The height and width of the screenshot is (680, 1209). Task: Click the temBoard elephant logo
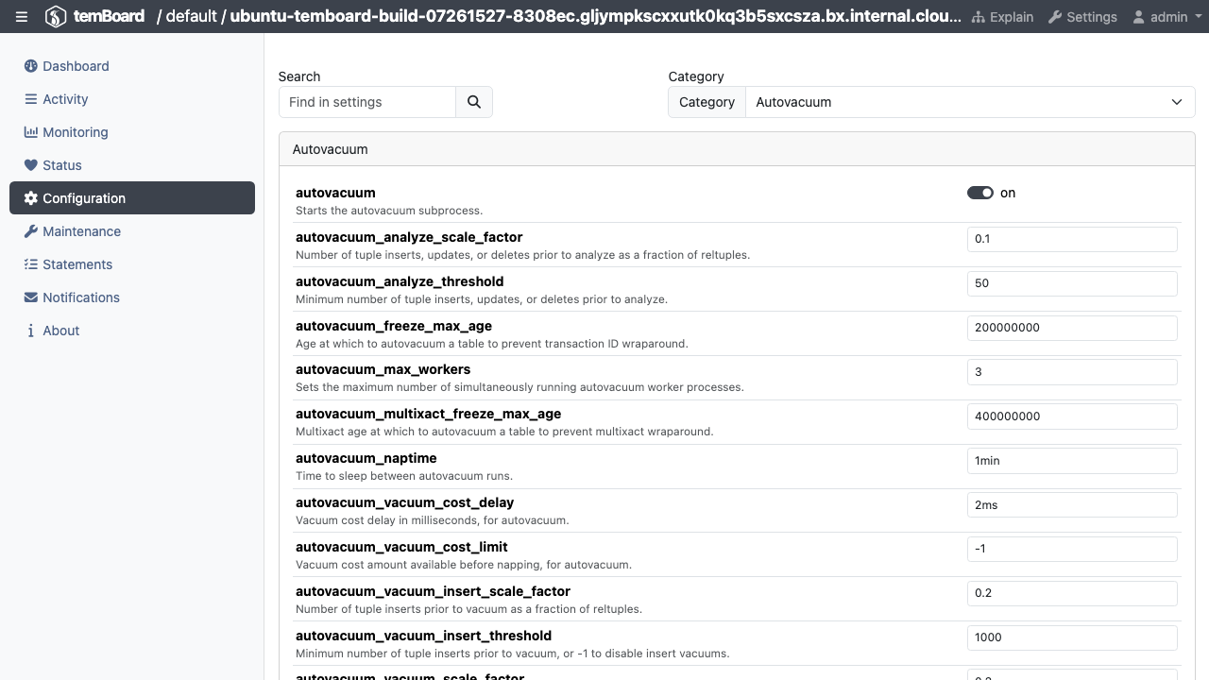pos(55,17)
